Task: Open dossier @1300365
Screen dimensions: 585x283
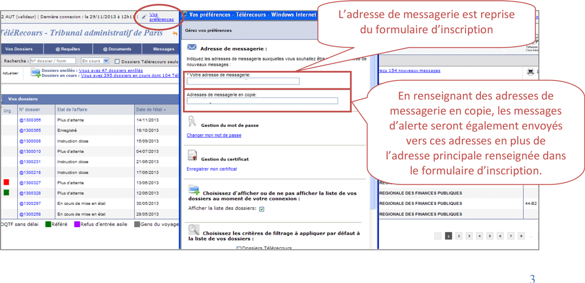Action: coord(30,131)
